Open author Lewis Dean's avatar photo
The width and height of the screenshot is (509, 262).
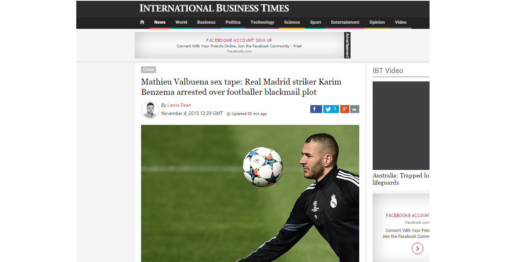tap(150, 110)
